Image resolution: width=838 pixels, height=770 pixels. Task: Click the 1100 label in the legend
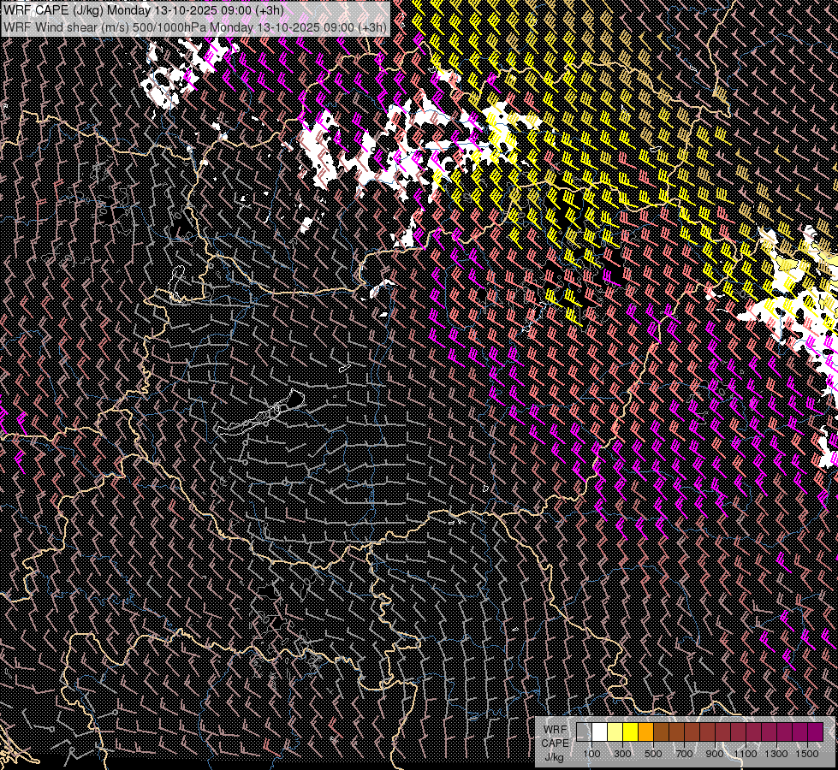pyautogui.click(x=746, y=754)
